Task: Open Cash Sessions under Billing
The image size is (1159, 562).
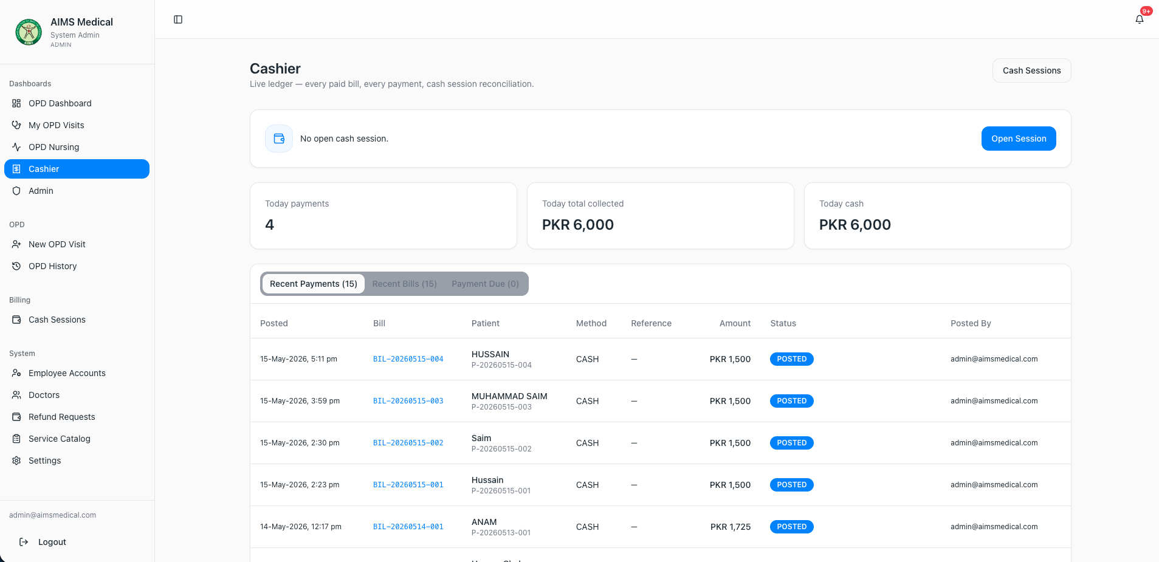Action: click(77, 320)
